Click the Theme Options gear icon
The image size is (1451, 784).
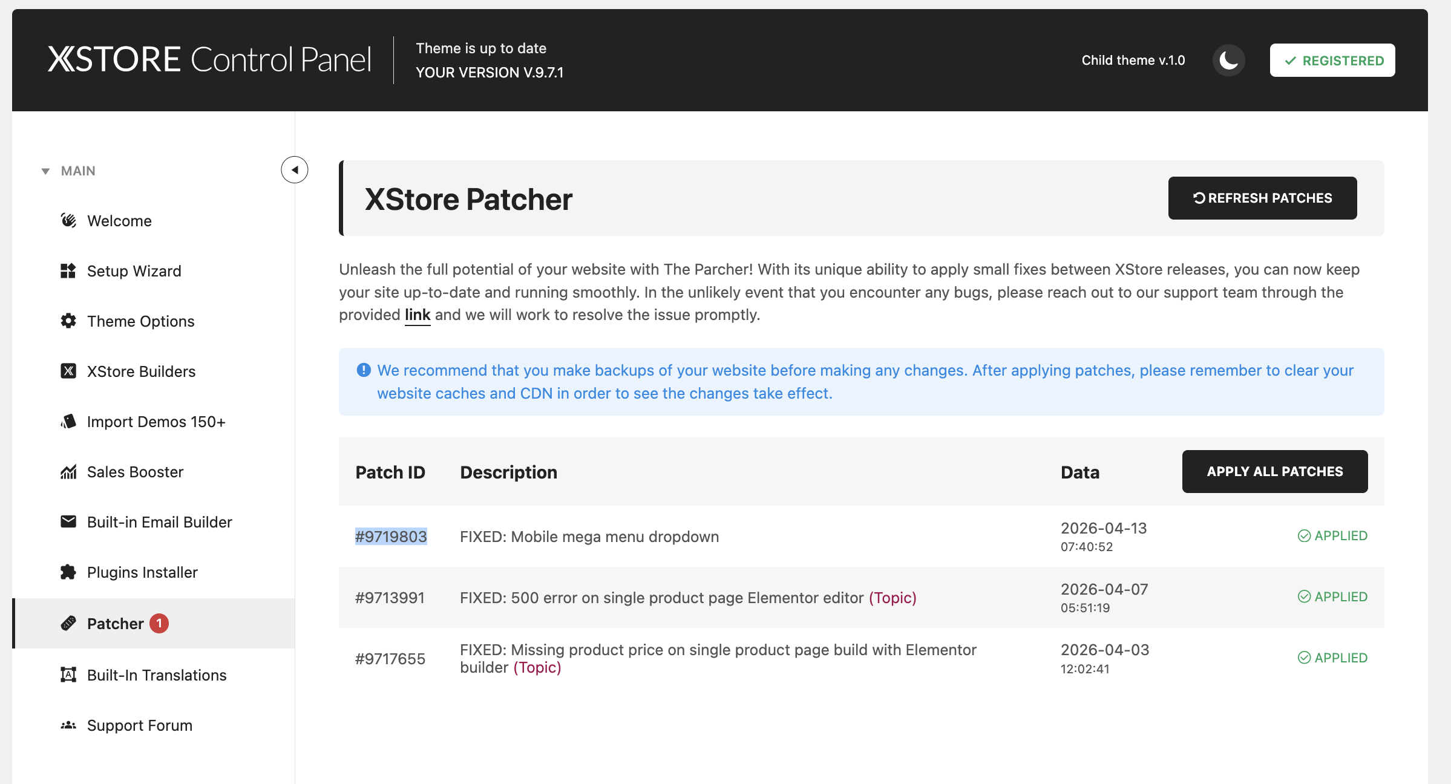pos(68,321)
